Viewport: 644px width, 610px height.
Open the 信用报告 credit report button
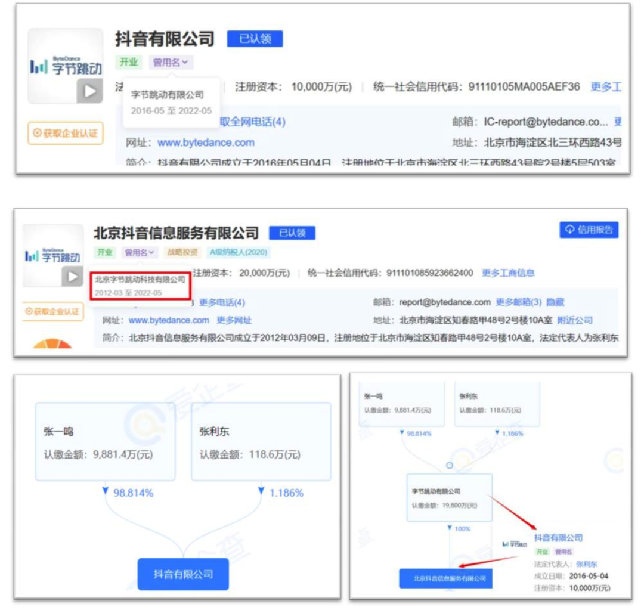pyautogui.click(x=589, y=230)
